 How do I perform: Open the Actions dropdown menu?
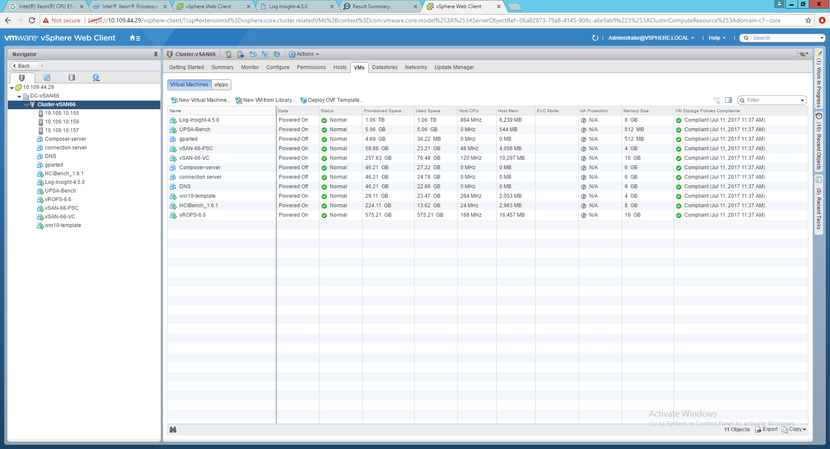304,54
